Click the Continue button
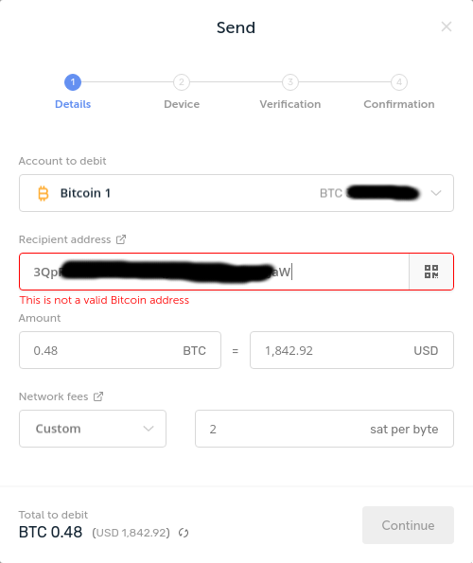The height and width of the screenshot is (563, 473). (408, 525)
